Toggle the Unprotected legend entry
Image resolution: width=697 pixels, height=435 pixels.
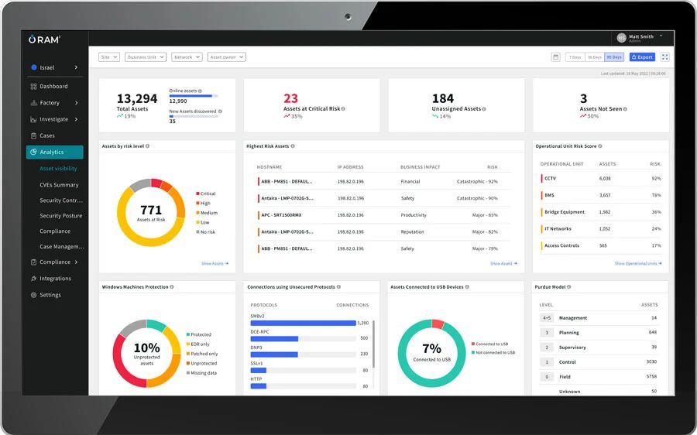tap(202, 364)
